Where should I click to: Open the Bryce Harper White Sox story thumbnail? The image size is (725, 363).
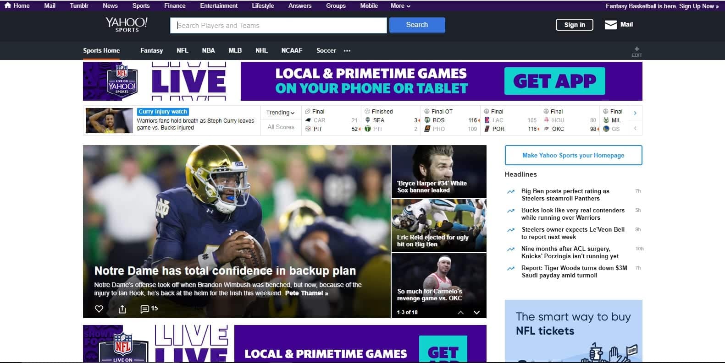pyautogui.click(x=438, y=171)
